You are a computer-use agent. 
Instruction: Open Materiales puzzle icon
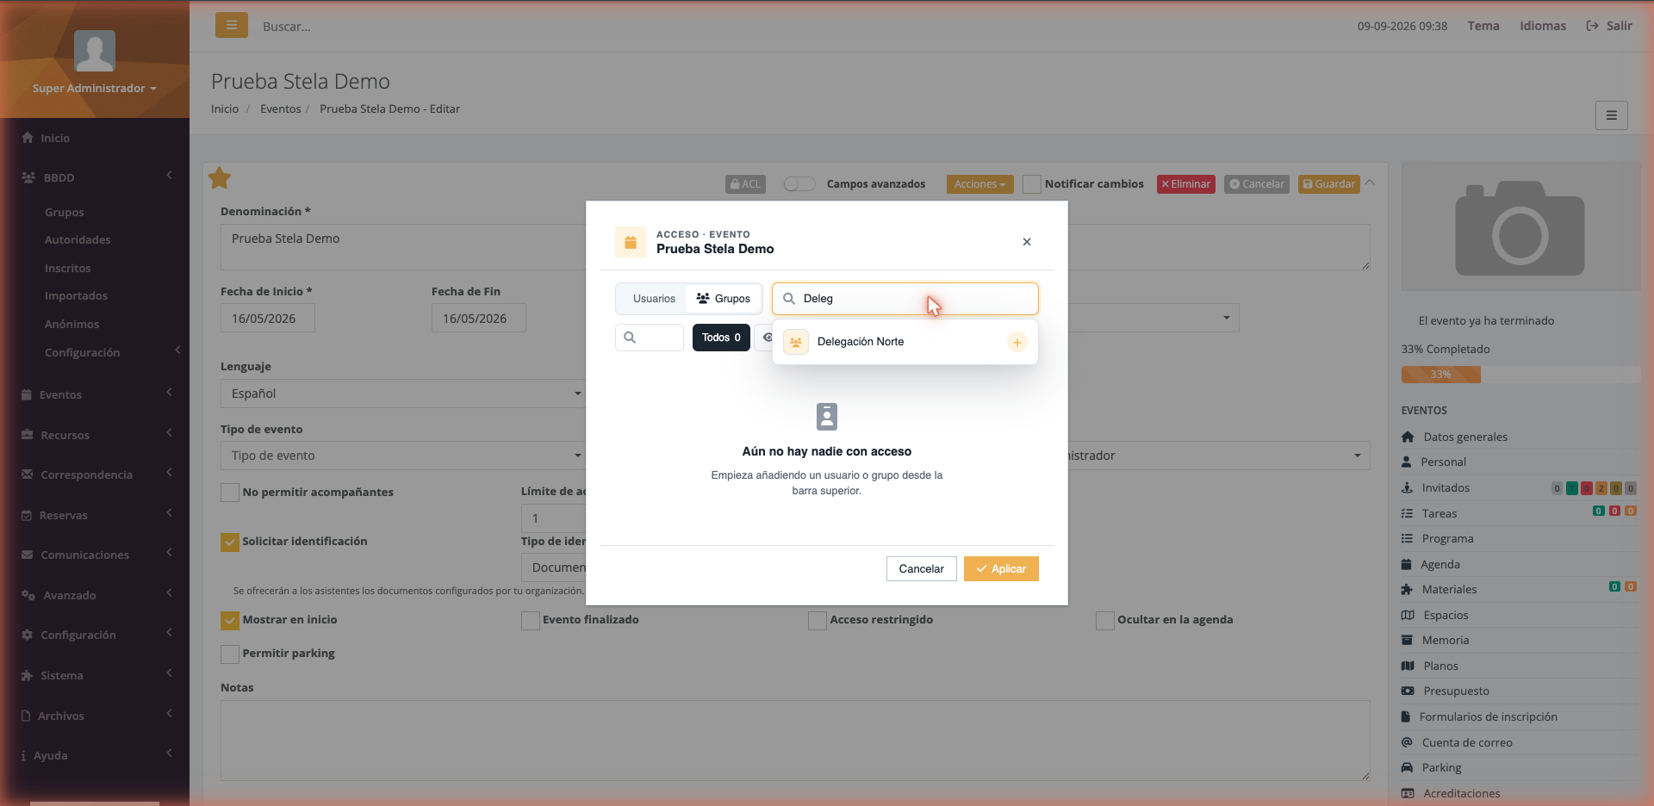point(1407,590)
